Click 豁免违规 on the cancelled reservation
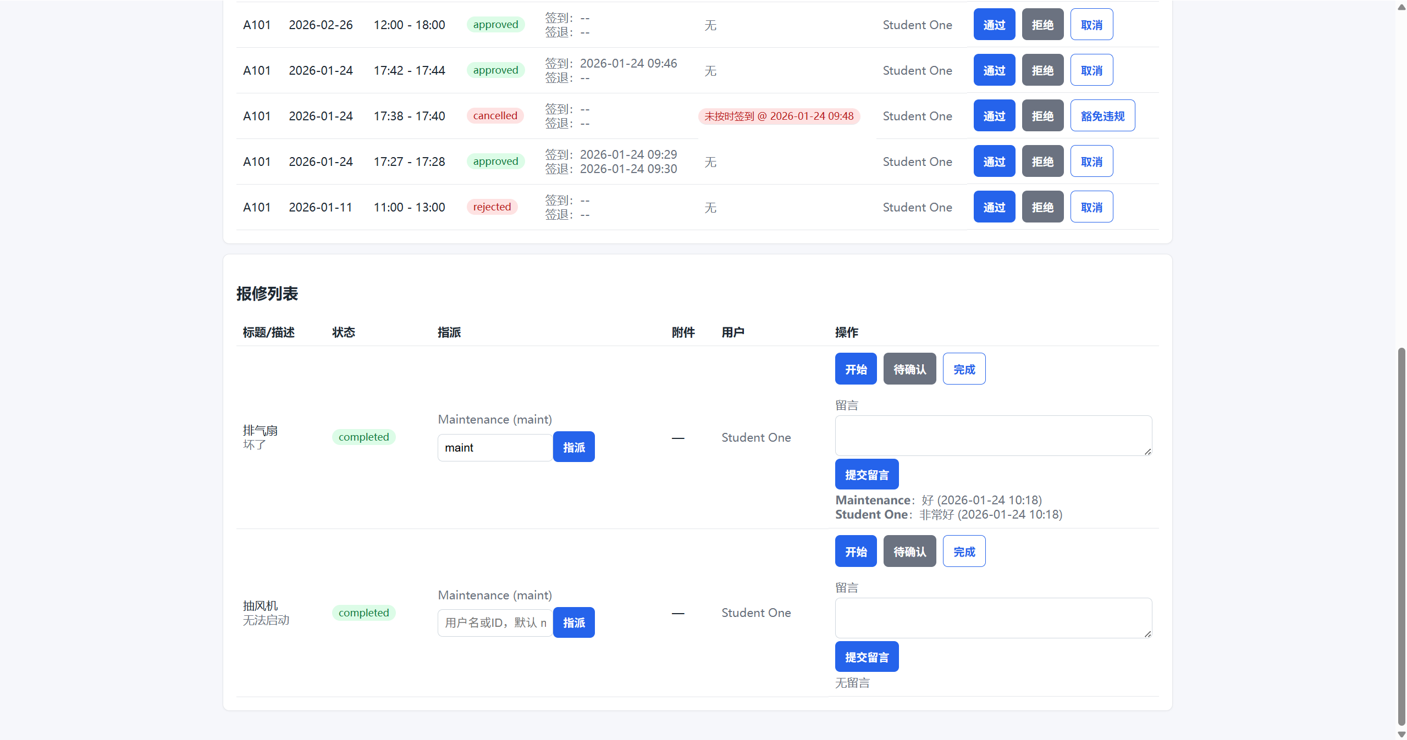 click(x=1102, y=116)
